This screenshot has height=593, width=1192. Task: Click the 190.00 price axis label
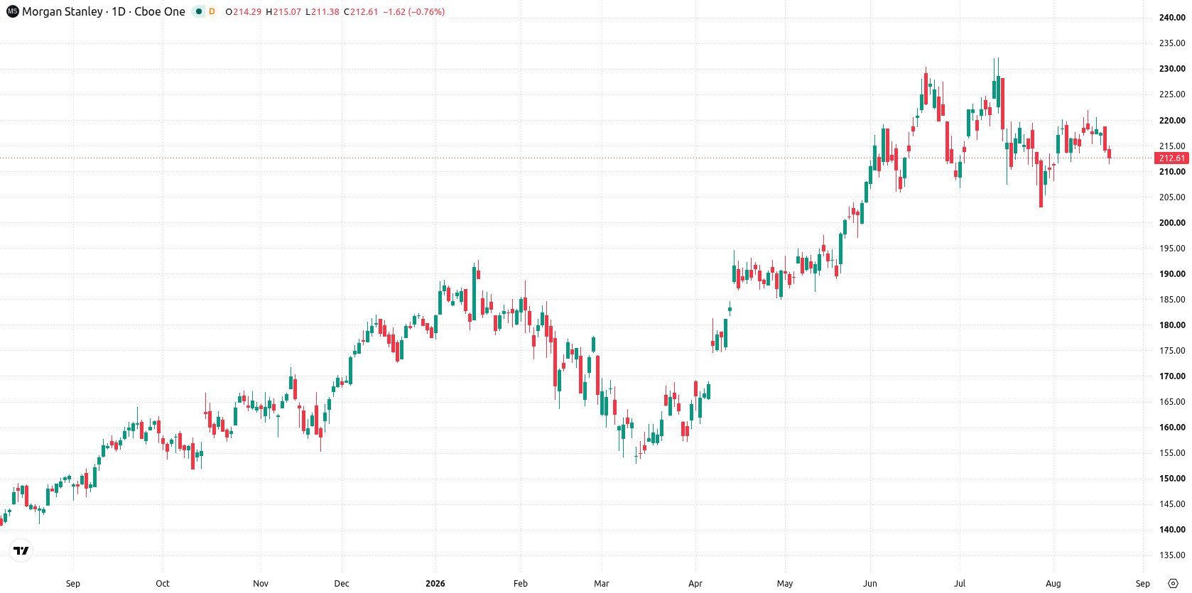(1172, 274)
